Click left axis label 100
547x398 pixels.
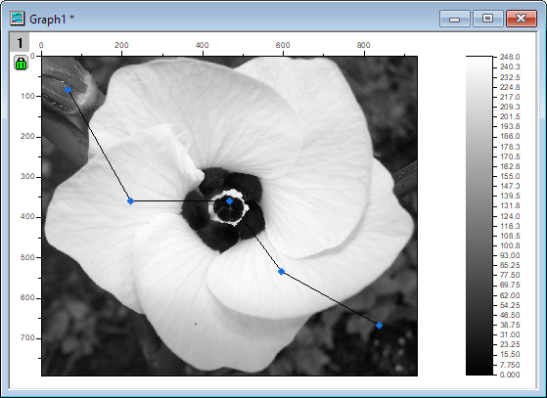point(28,96)
